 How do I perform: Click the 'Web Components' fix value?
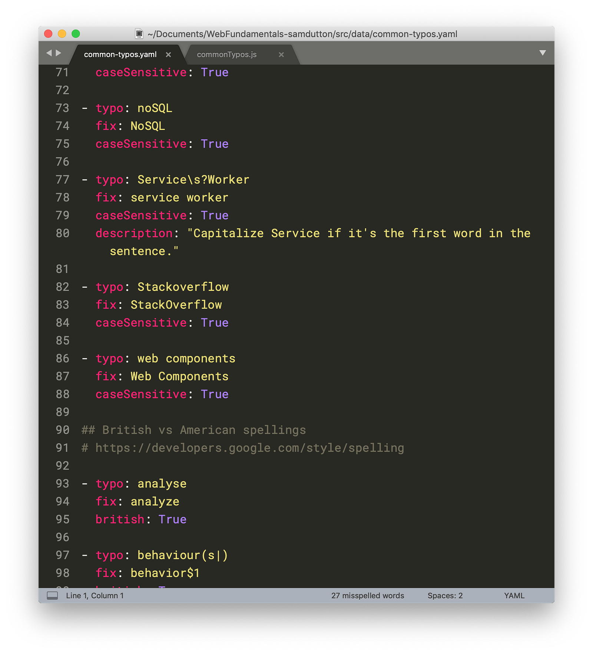tap(179, 376)
